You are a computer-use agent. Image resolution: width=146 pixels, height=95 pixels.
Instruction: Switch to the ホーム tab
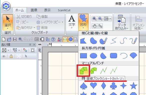click(x=19, y=10)
